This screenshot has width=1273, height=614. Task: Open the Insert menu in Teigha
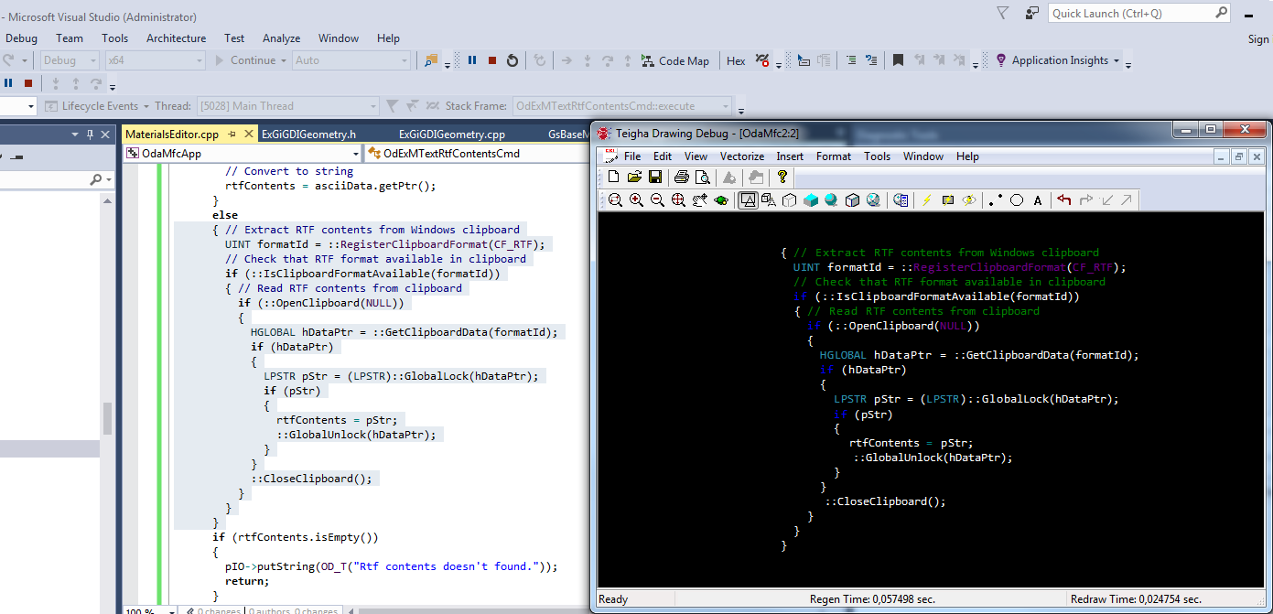[790, 156]
